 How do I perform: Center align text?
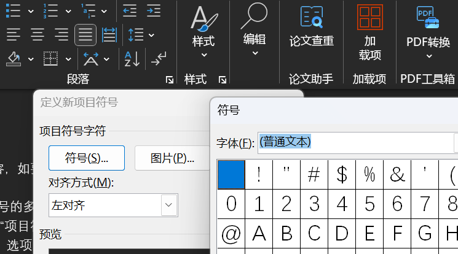(38, 35)
